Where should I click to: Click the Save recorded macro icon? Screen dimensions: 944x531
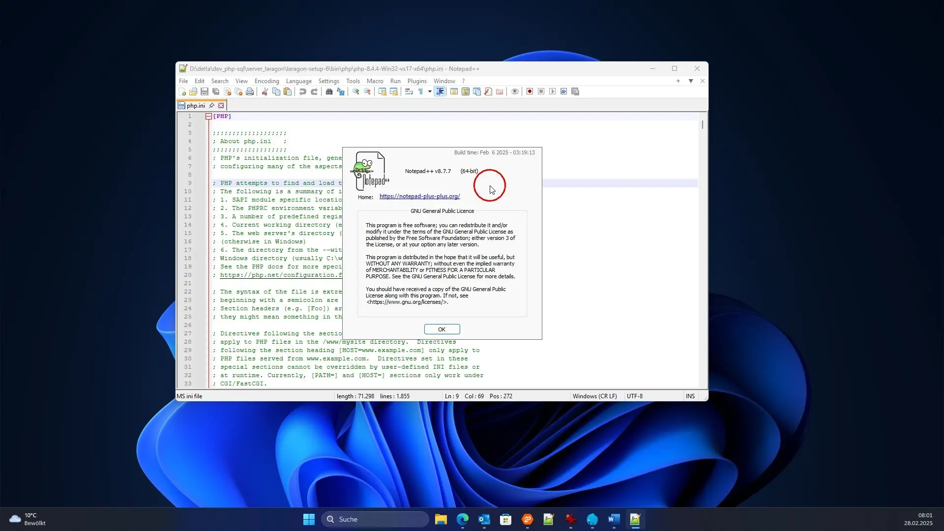[575, 91]
